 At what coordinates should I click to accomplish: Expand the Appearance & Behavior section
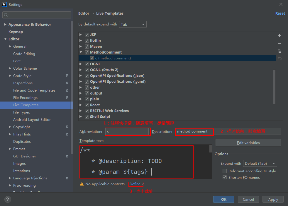coord(5,24)
